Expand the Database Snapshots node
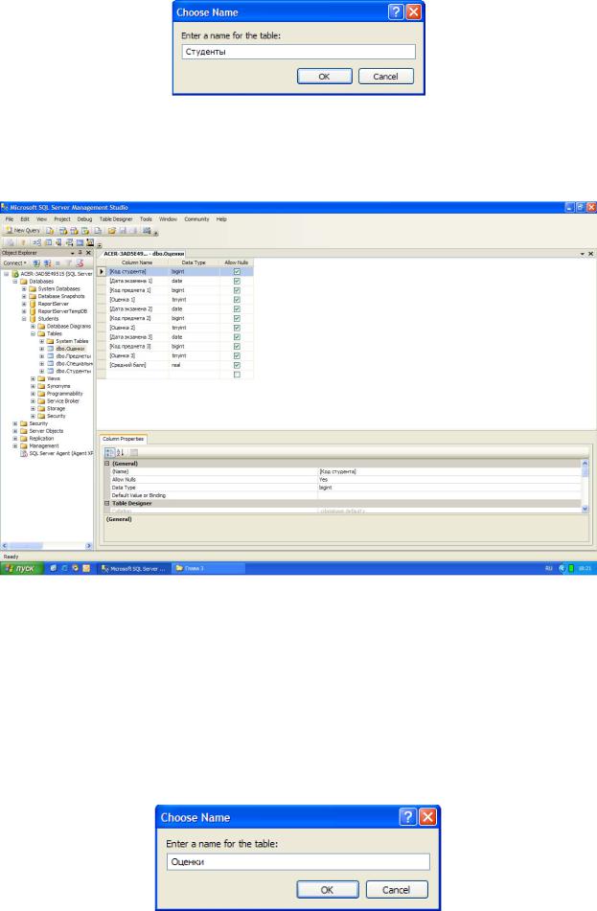Viewport: 597px width, 911px height. [24, 296]
